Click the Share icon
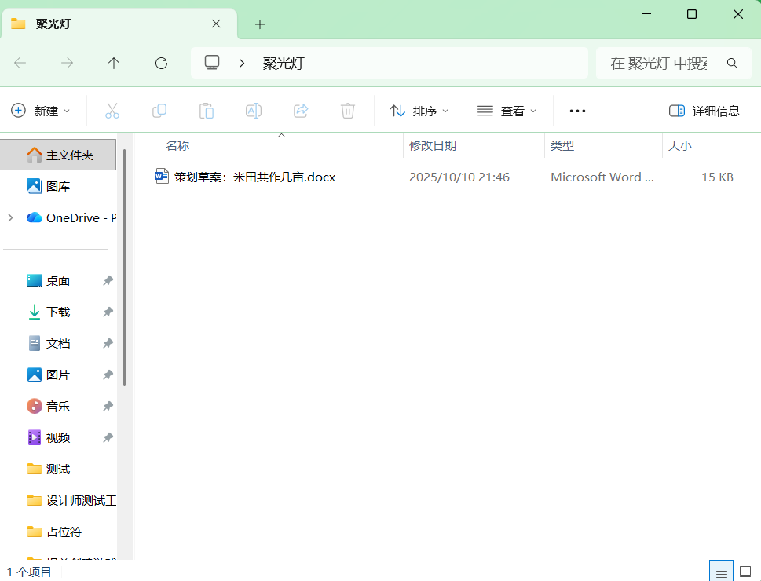The width and height of the screenshot is (761, 581). click(x=301, y=111)
